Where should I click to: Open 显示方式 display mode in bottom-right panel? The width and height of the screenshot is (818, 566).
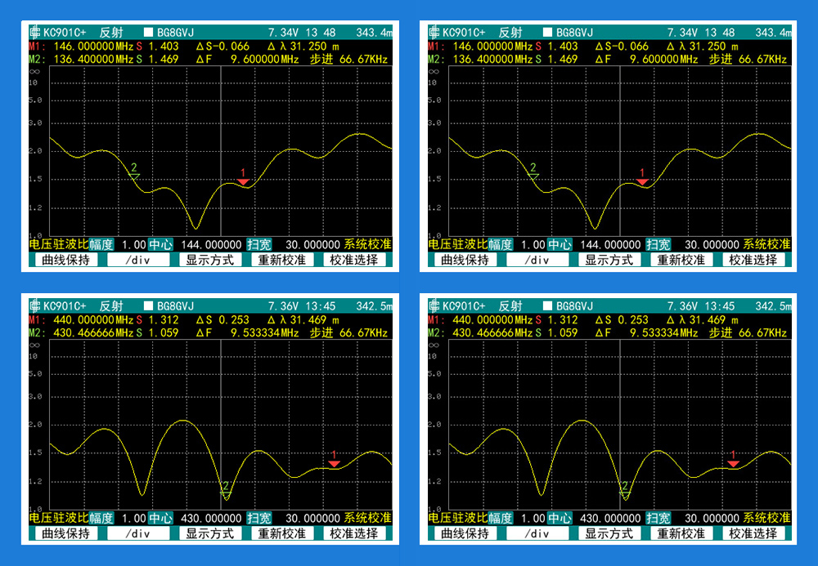coord(609,533)
